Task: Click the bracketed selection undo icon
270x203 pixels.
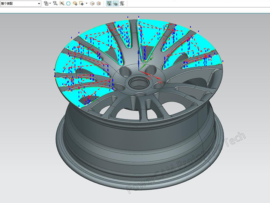Action: [x=62, y=3]
